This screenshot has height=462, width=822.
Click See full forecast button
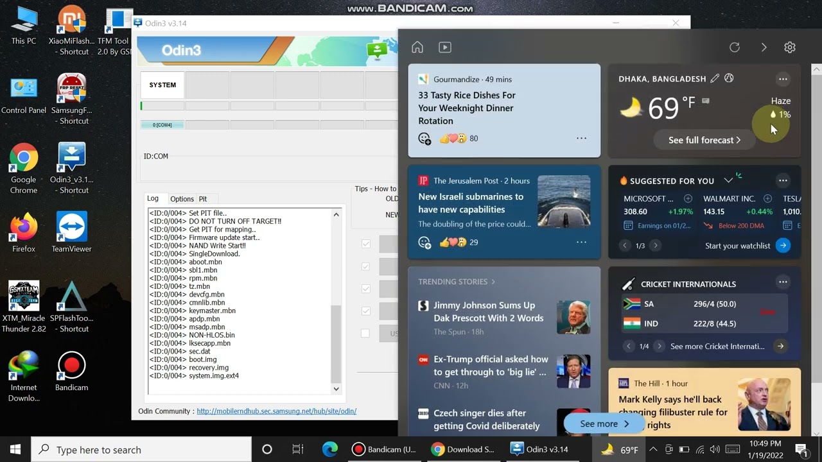click(x=704, y=140)
